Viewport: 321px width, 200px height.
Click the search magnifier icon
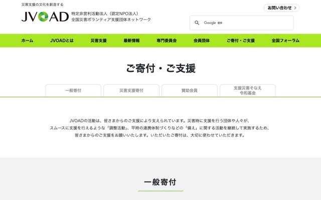[197, 22]
